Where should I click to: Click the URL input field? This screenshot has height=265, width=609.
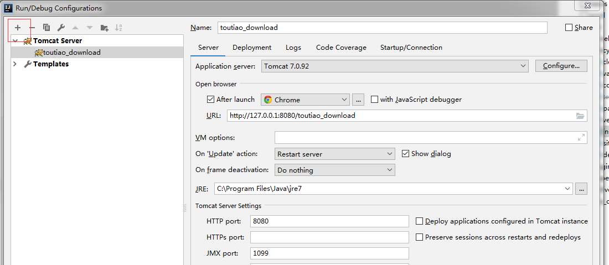pyautogui.click(x=407, y=116)
